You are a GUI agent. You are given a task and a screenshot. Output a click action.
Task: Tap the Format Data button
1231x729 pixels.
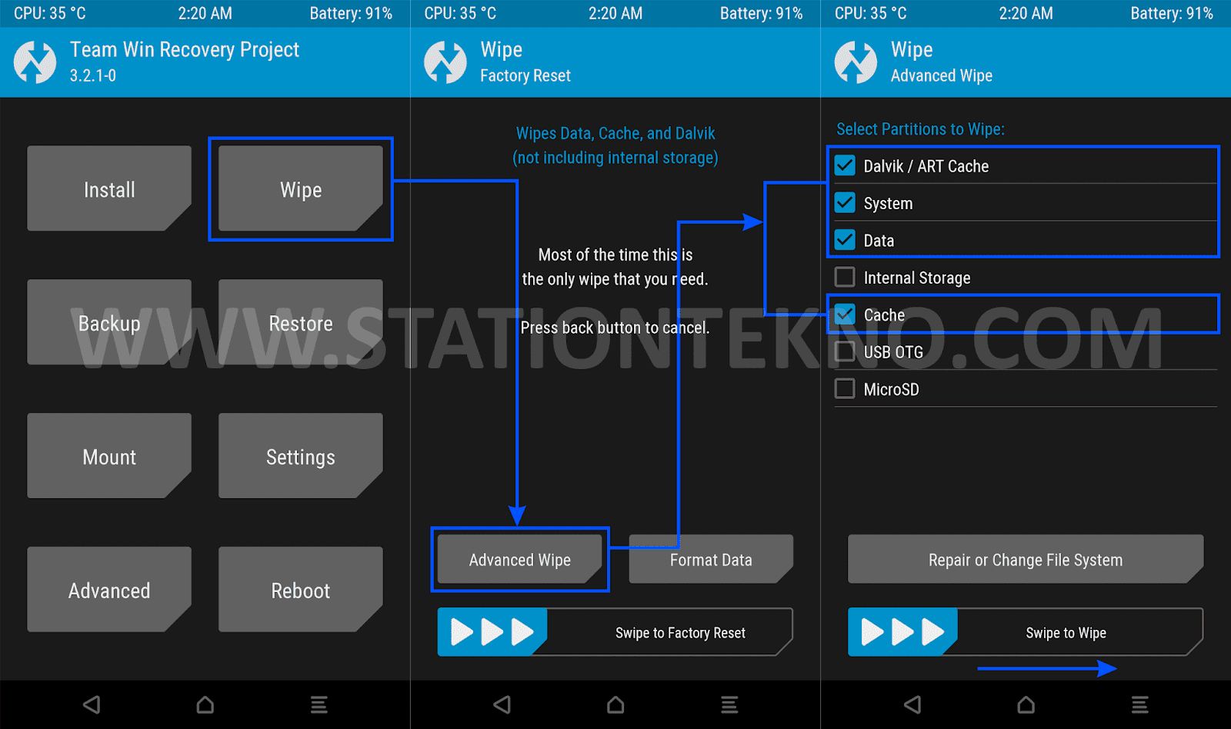point(711,559)
